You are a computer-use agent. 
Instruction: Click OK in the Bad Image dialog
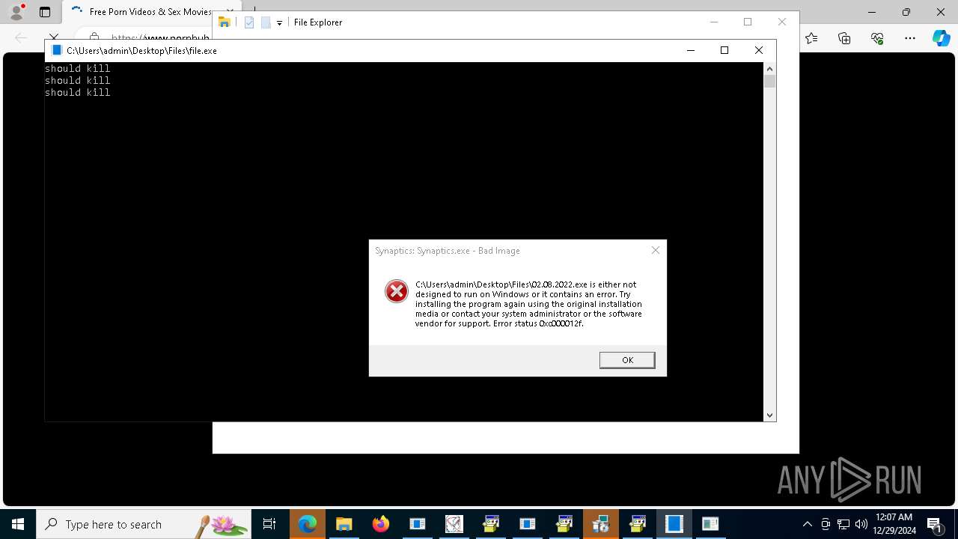pyautogui.click(x=627, y=360)
